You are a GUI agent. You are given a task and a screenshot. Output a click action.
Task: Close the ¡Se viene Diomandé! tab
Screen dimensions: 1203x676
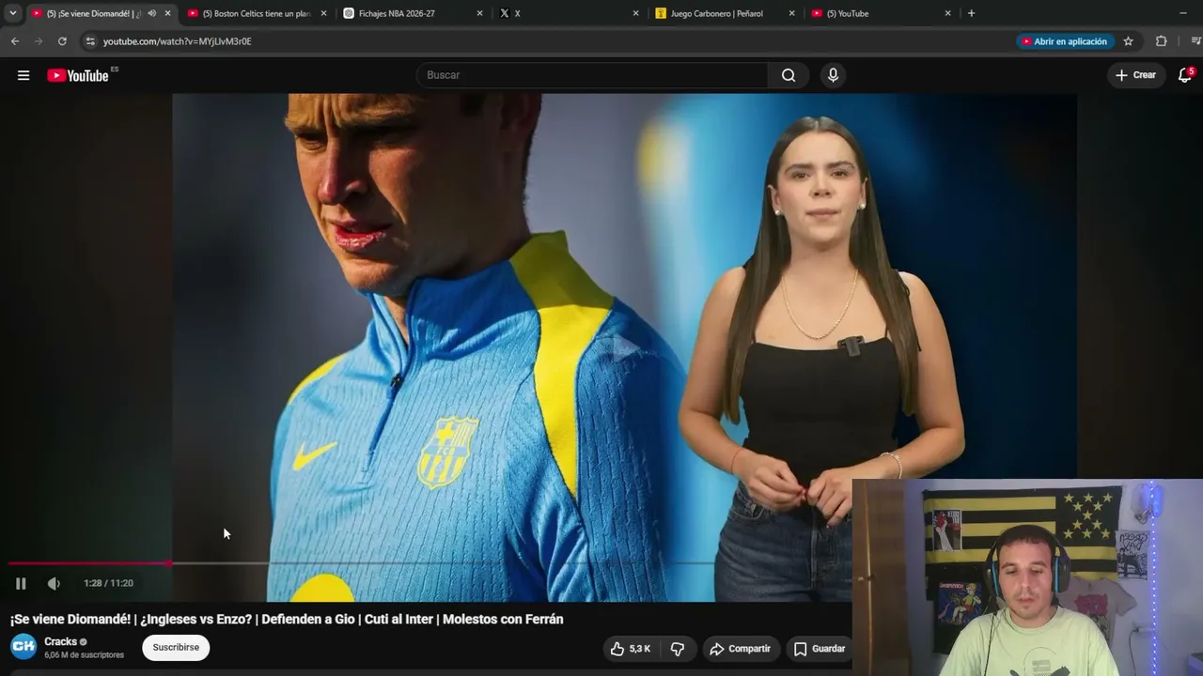pos(167,13)
